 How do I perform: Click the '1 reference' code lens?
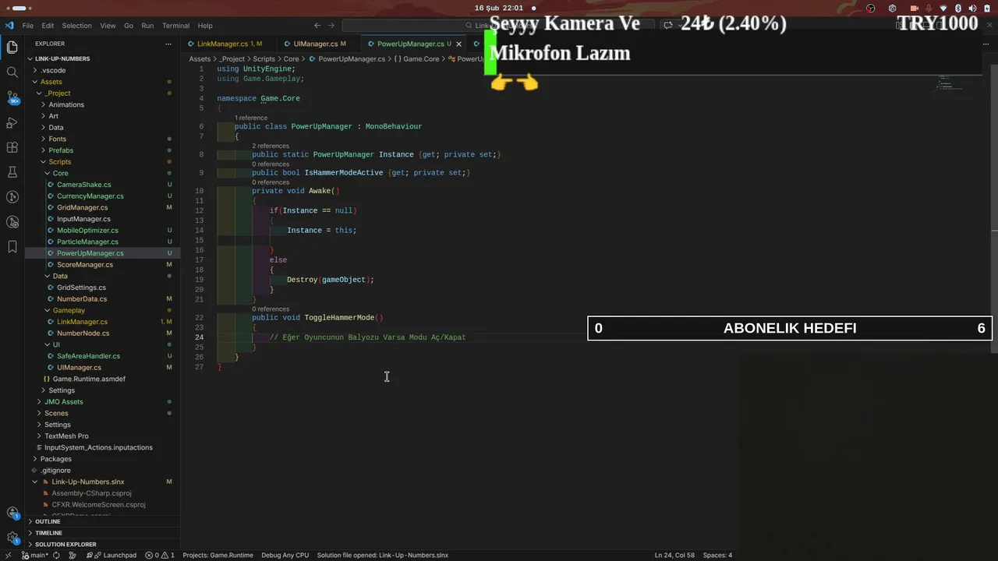click(251, 118)
